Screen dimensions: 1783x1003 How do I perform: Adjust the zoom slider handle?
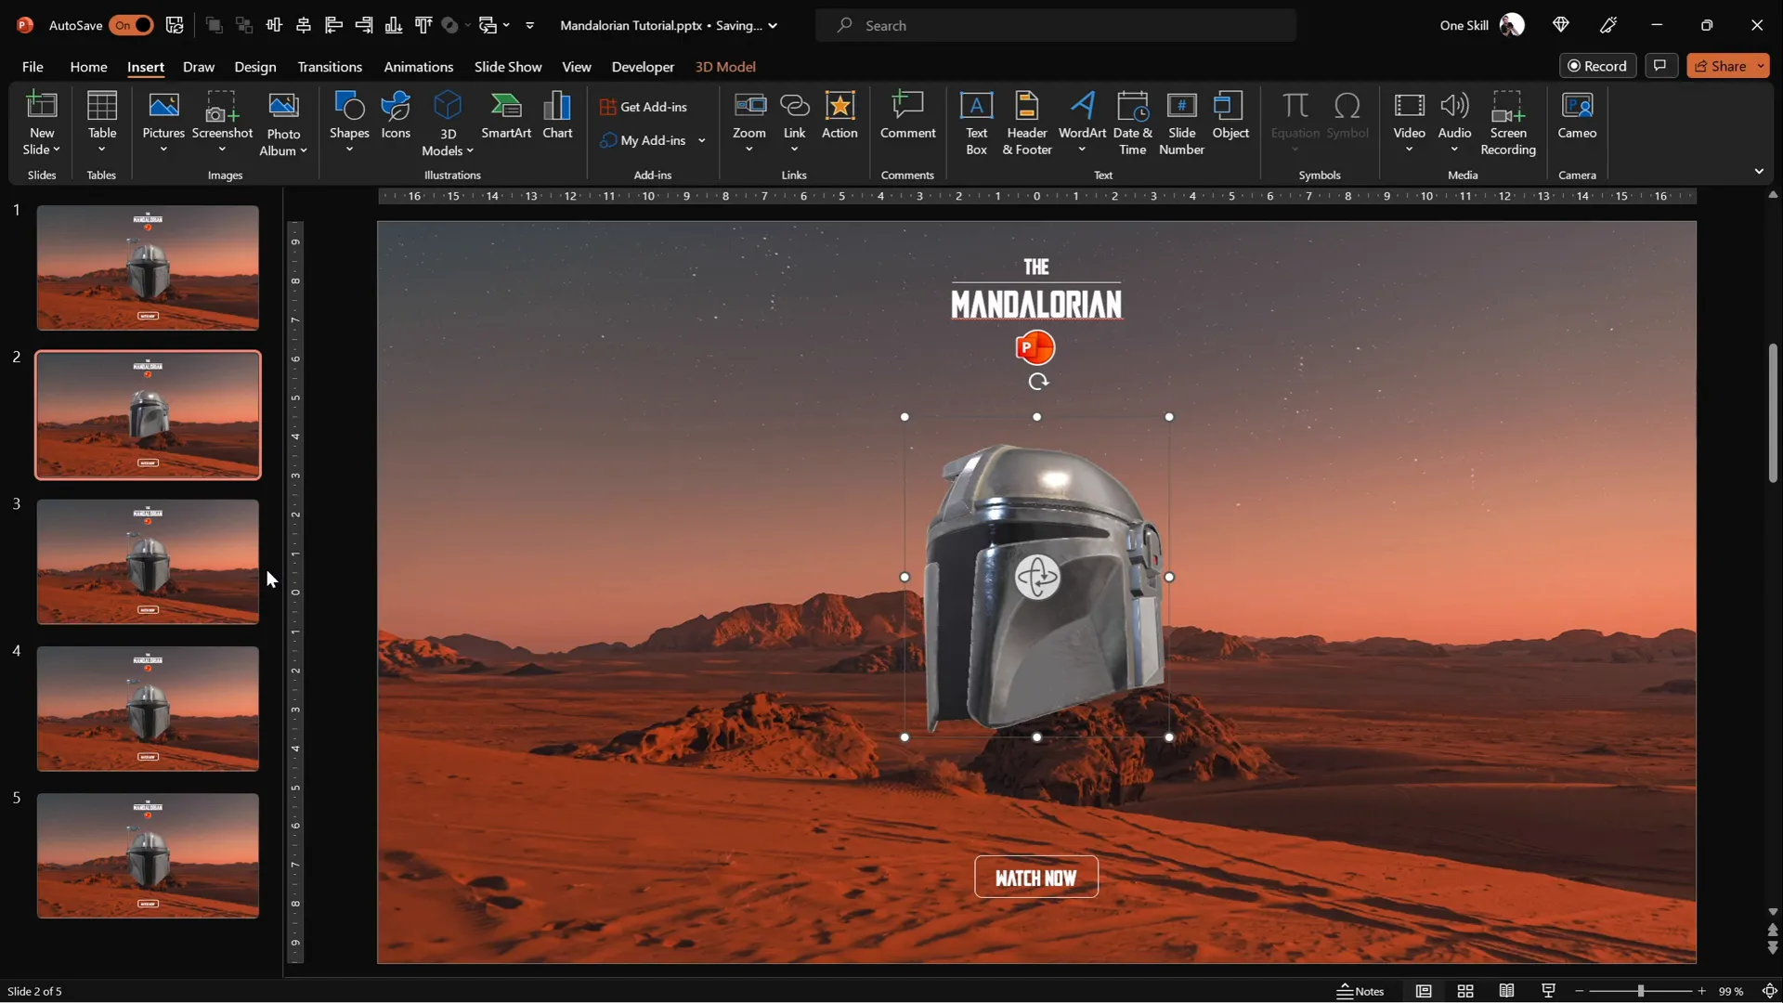click(x=1641, y=991)
